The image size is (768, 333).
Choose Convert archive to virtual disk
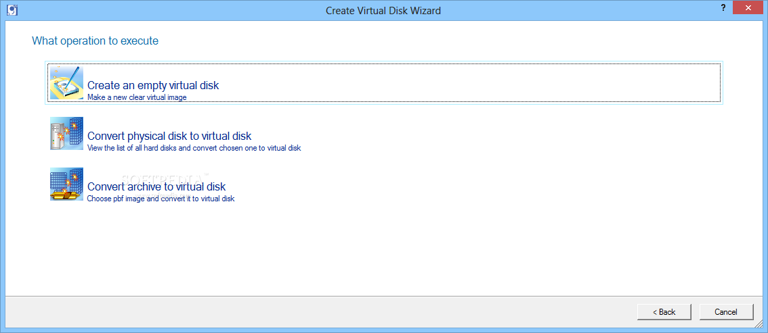(x=156, y=186)
